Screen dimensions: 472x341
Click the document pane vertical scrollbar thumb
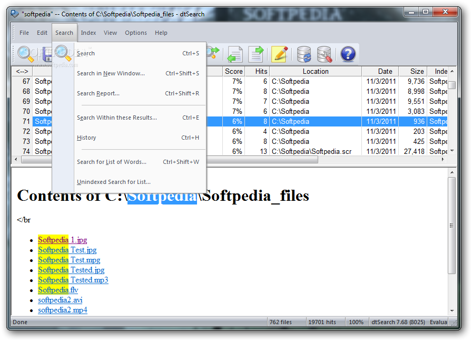point(451,226)
